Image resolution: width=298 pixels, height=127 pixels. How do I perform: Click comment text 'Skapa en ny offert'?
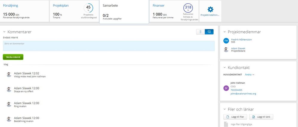pyautogui.click(x=24, y=91)
